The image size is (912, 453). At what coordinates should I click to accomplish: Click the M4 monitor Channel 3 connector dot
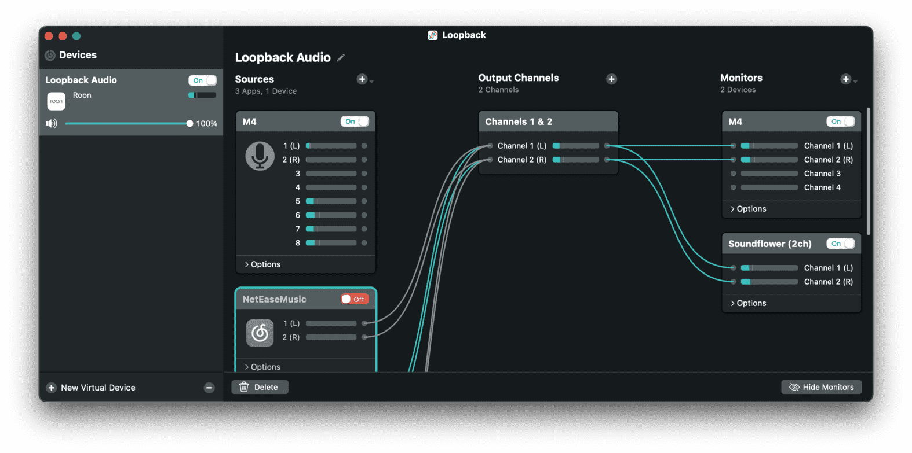733,174
